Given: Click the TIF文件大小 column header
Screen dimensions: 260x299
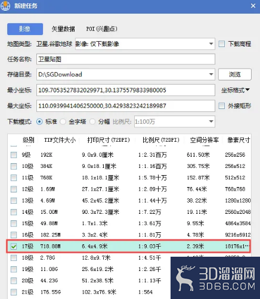Looking at the screenshot, I should click(x=60, y=140).
